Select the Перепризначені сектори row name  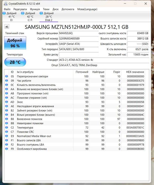click(x=32, y=76)
